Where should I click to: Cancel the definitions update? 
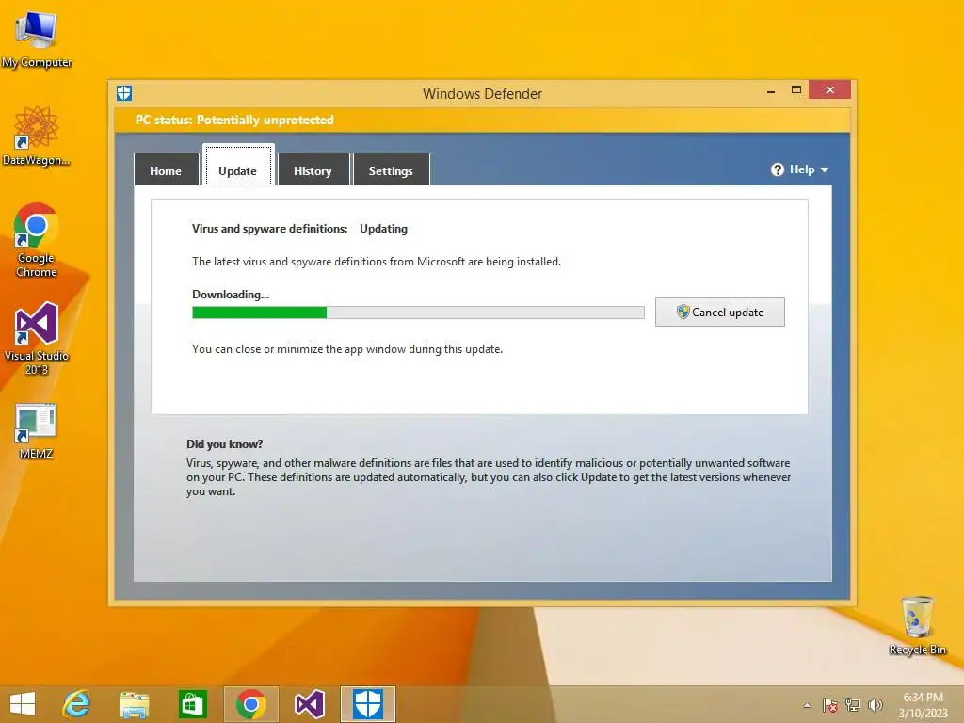coord(720,312)
